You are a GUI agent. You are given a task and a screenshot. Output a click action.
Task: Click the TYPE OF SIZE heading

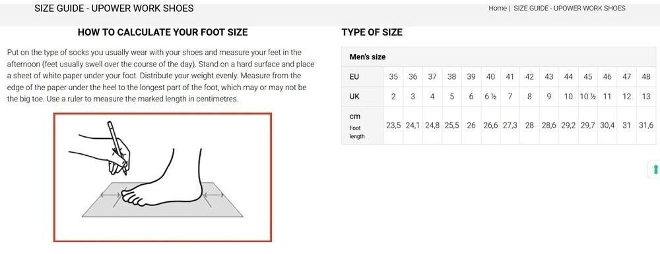[x=372, y=32]
